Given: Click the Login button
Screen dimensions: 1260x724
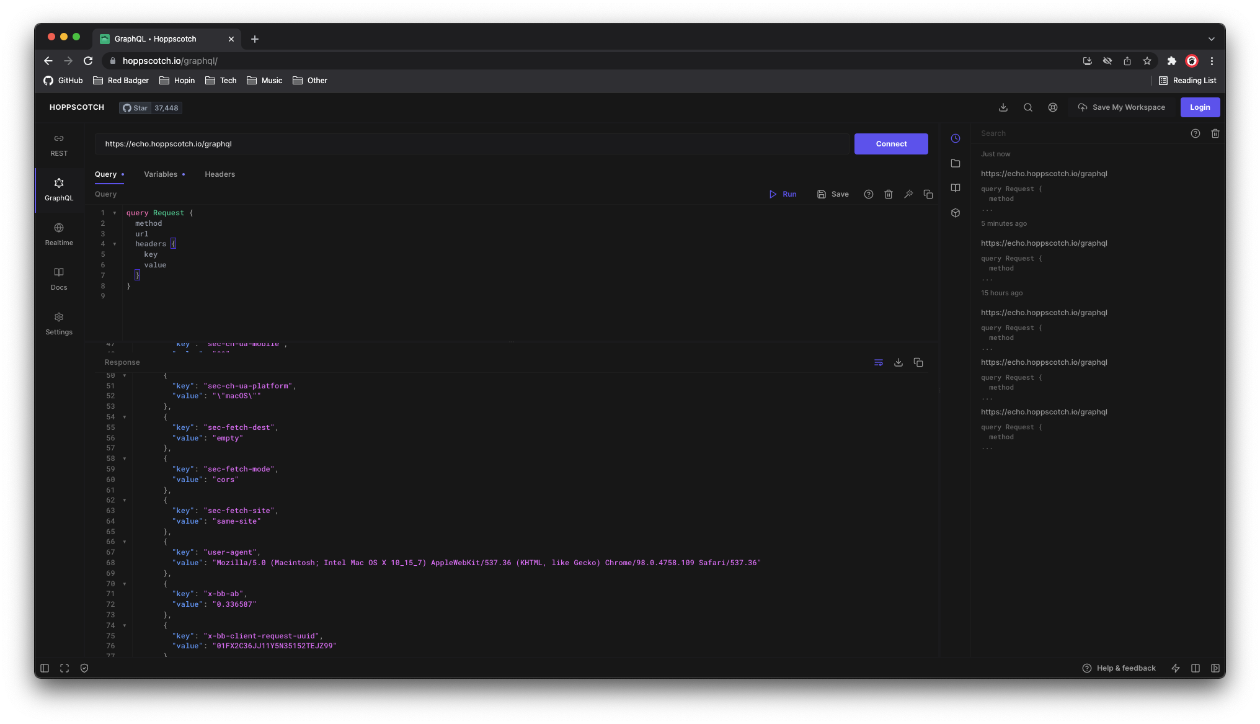Looking at the screenshot, I should click(1200, 107).
